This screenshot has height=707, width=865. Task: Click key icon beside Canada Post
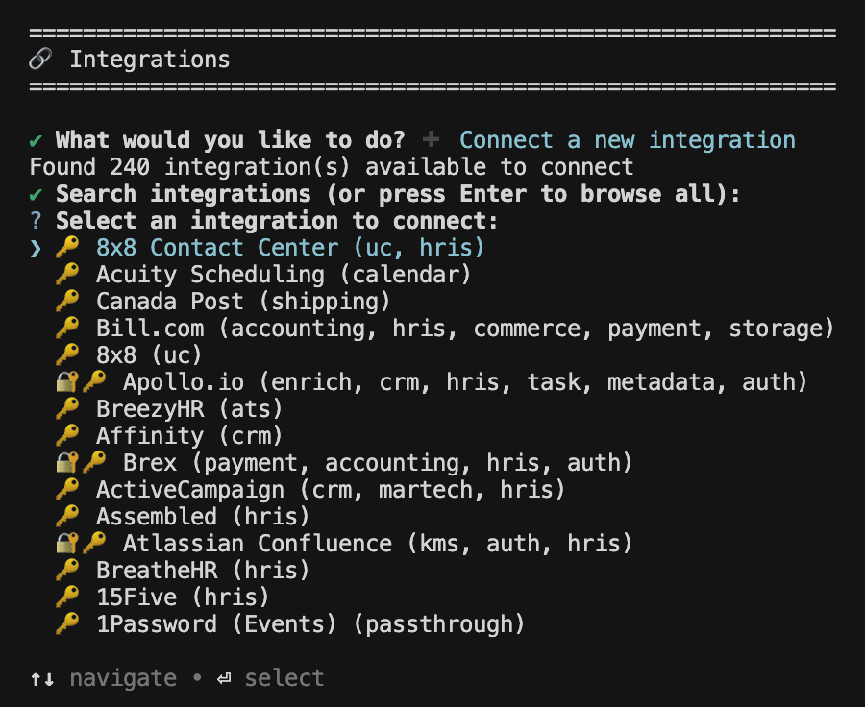coord(67,301)
